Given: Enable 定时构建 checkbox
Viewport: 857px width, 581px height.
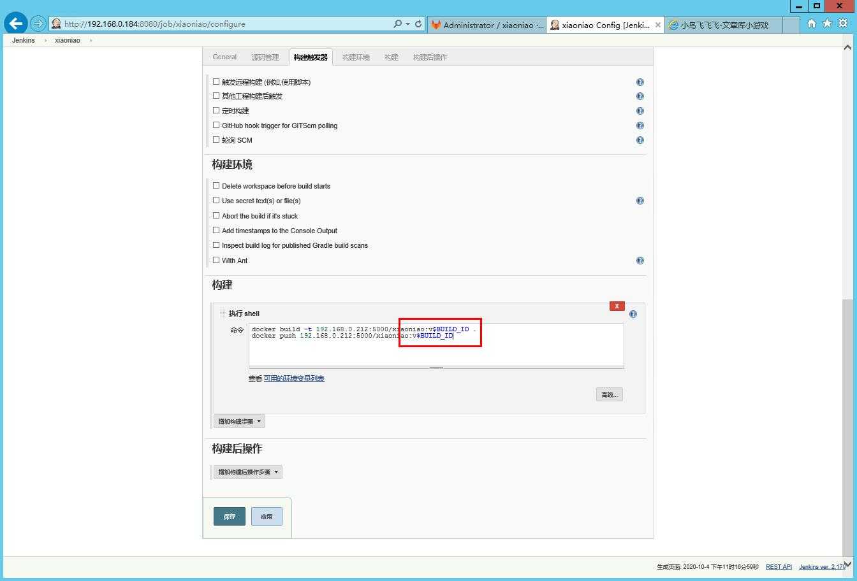Looking at the screenshot, I should 216,110.
